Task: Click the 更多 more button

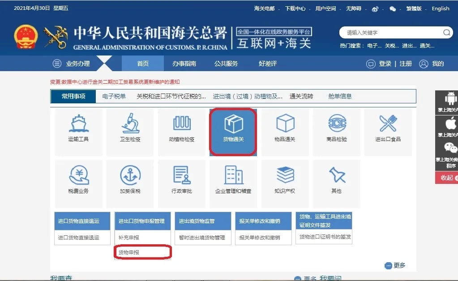Action: (395, 265)
